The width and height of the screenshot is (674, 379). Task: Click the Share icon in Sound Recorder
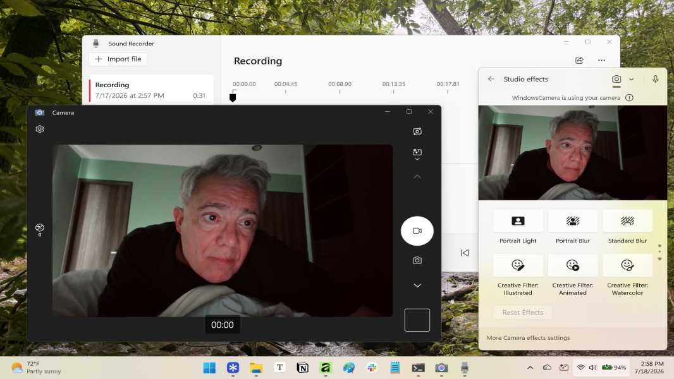point(579,60)
